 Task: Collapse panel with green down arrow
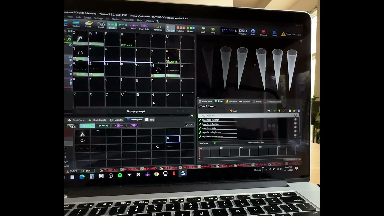192,116
